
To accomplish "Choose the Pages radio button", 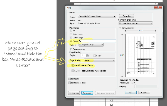I will coord(71,41).
